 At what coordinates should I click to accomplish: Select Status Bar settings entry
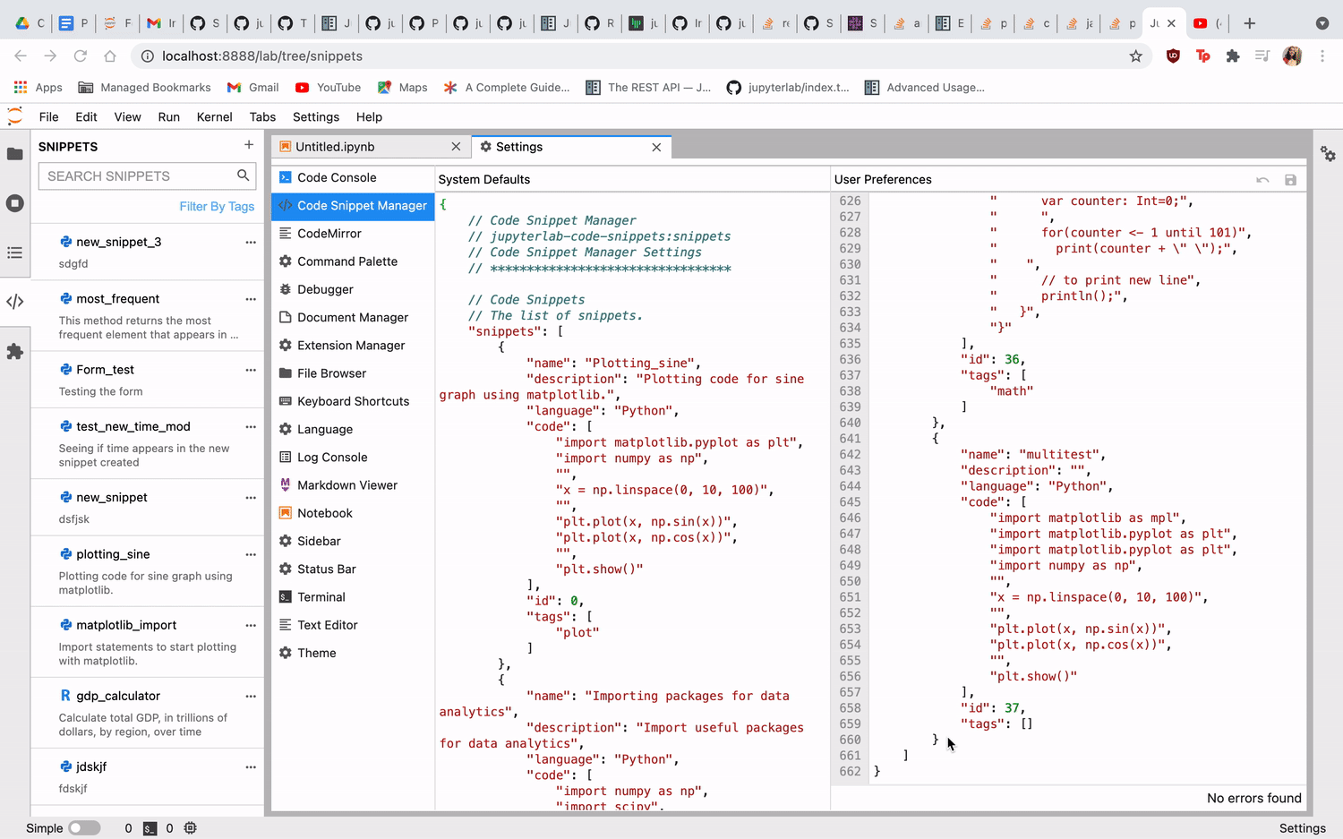353,569
